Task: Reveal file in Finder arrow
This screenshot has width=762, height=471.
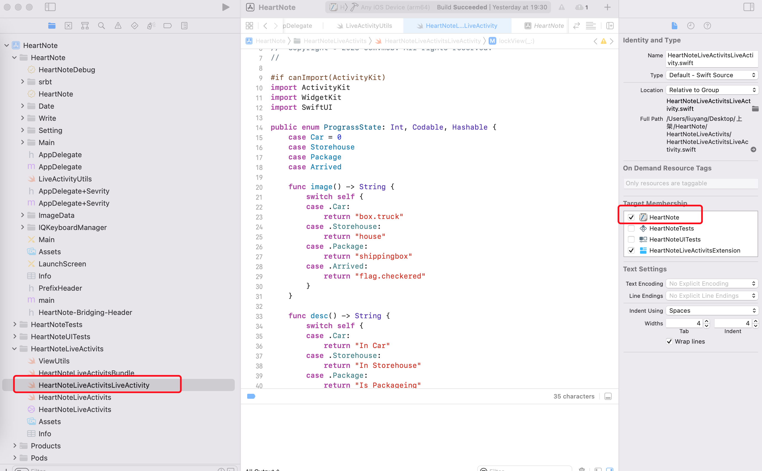Action: [x=753, y=149]
